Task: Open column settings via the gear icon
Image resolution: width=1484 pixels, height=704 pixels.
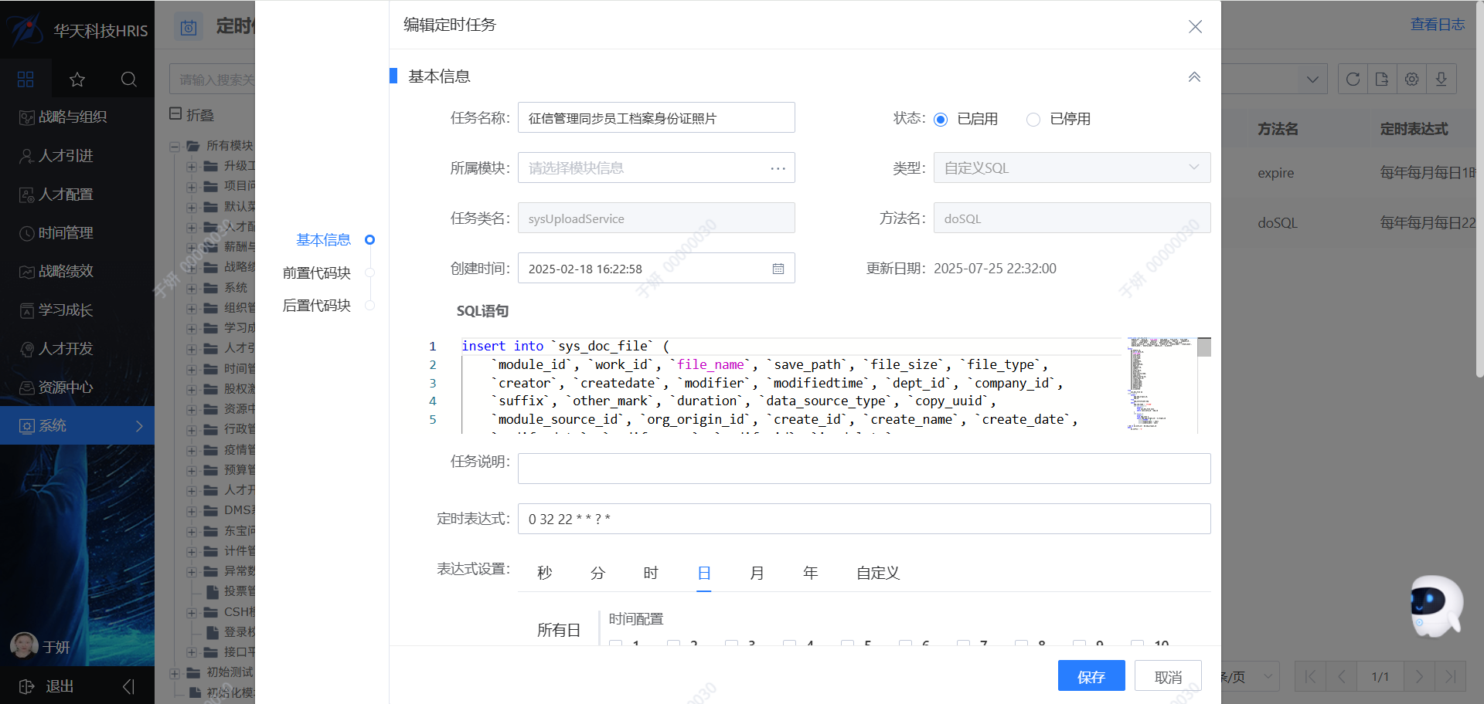Action: pos(1411,79)
